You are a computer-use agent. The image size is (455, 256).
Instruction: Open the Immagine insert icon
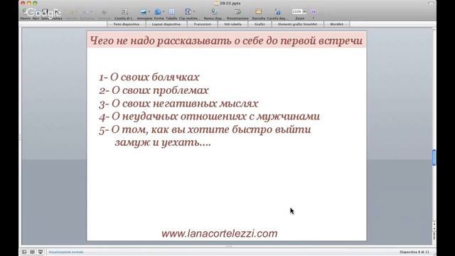pyautogui.click(x=143, y=11)
